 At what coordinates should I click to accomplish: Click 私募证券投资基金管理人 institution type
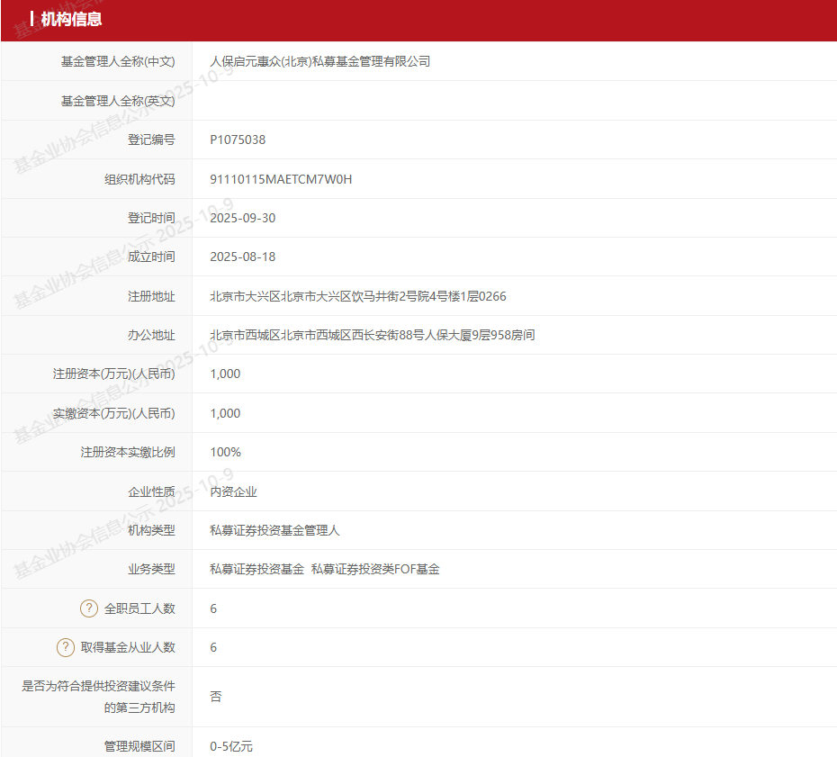tap(274, 530)
